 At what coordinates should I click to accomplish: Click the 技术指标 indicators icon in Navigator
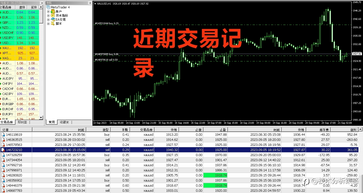click(x=53, y=15)
